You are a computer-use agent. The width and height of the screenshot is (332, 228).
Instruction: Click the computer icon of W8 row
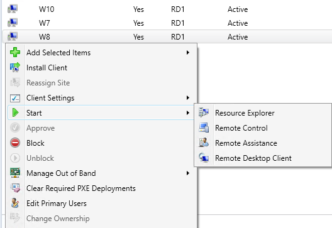(x=13, y=36)
